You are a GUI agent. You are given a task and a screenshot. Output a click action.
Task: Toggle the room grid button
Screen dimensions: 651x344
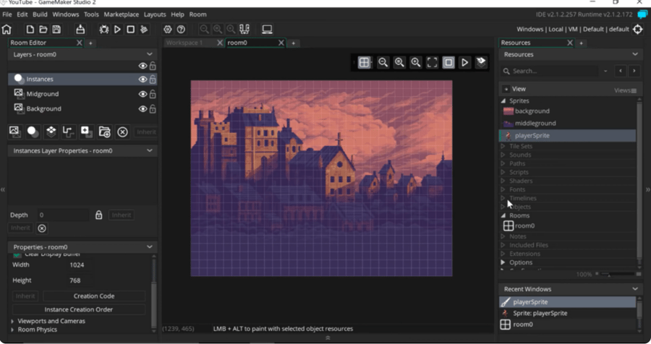tap(365, 63)
